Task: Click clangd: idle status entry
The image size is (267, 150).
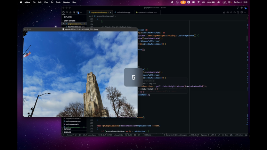Action: click(119, 135)
